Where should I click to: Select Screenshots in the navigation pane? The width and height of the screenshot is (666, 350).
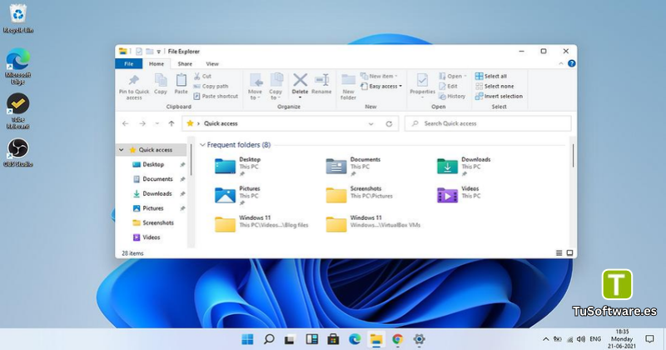158,222
